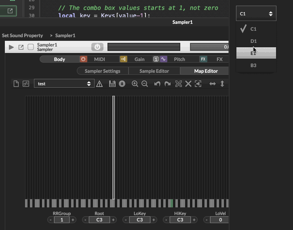Image resolution: width=293 pixels, height=230 pixels.
Task: Increase the LoKey note
Action: coord(154,220)
